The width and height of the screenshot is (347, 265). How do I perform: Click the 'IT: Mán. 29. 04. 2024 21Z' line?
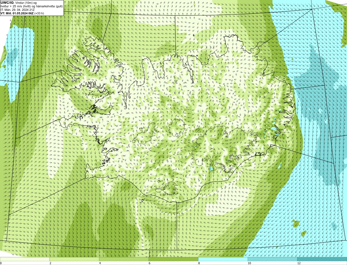[x=18, y=10]
